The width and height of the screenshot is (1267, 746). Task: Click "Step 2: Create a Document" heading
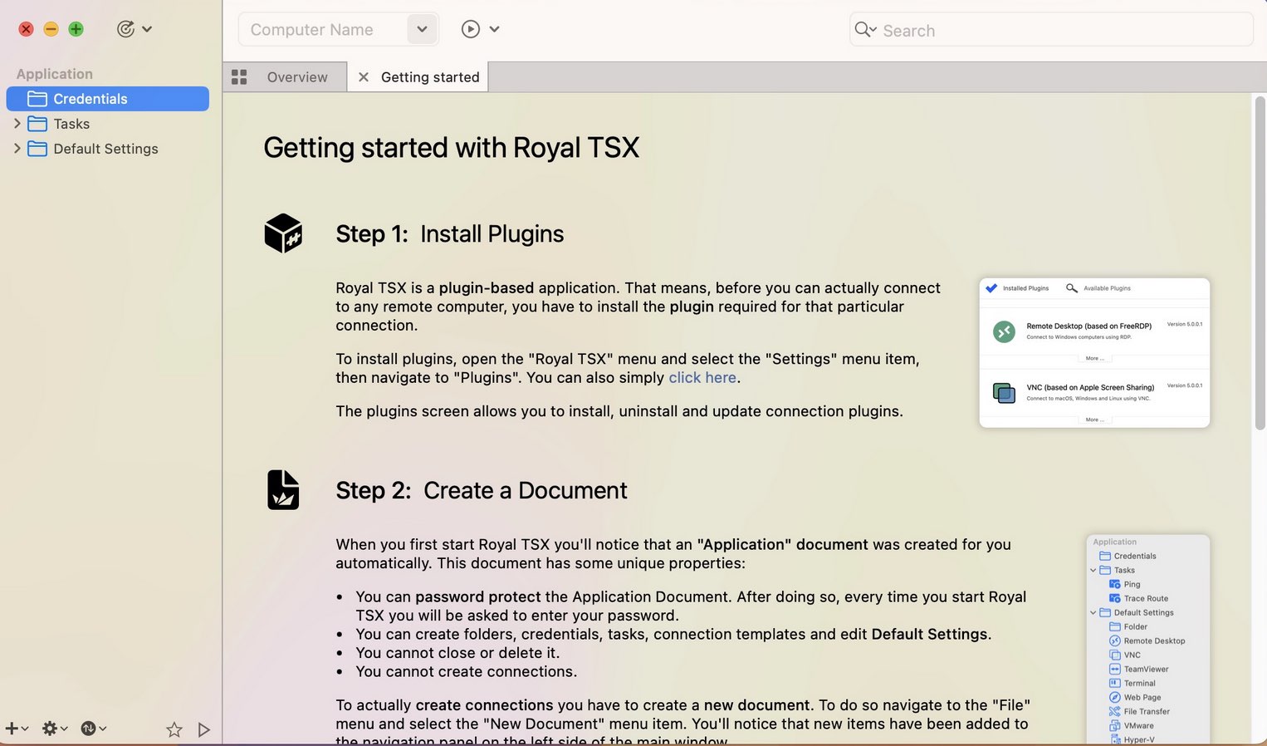(x=482, y=491)
